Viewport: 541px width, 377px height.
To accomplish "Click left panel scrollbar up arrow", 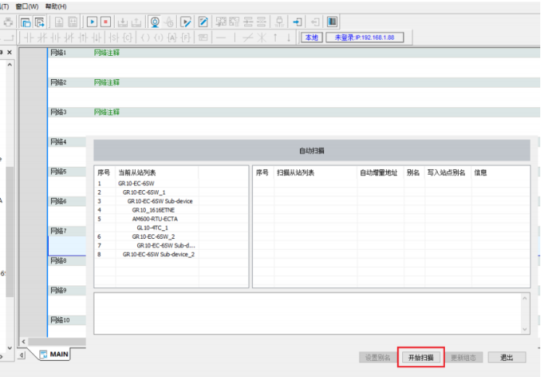I will 9,64.
